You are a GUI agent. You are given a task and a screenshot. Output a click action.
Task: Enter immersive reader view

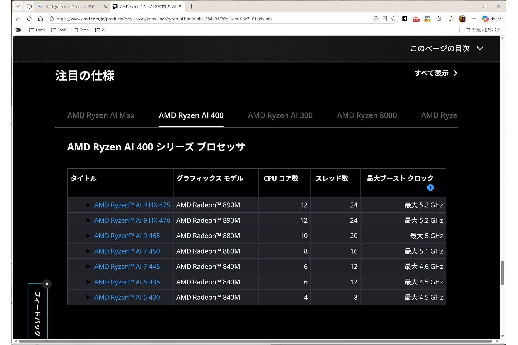[385, 19]
